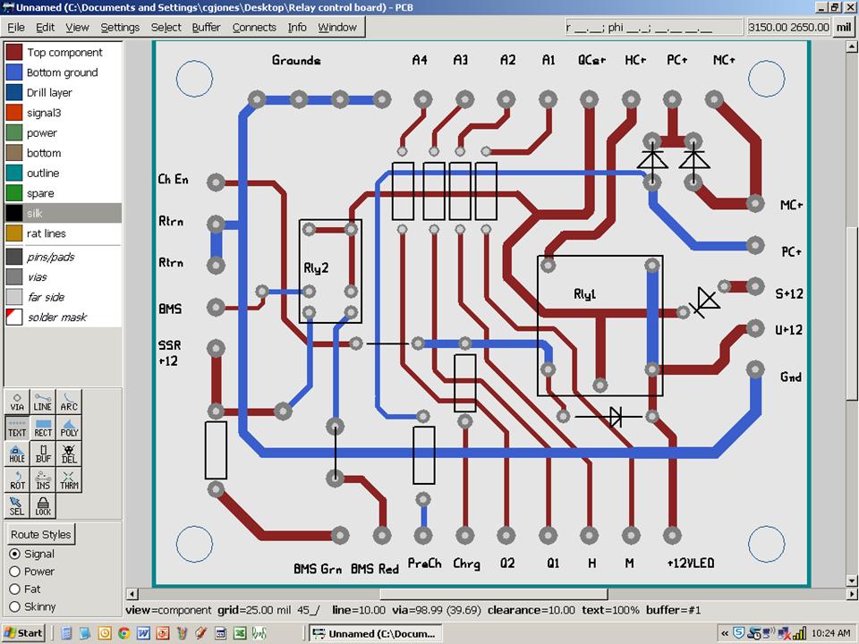Toggle rat lines visibility swatch
Viewport: 859px width, 644px height.
14,233
